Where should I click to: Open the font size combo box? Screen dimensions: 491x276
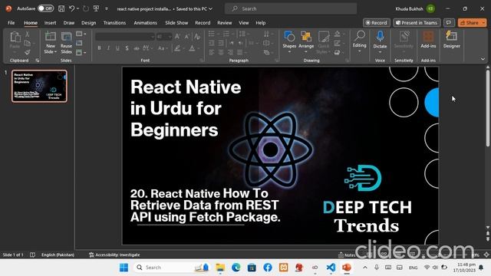coord(164,37)
